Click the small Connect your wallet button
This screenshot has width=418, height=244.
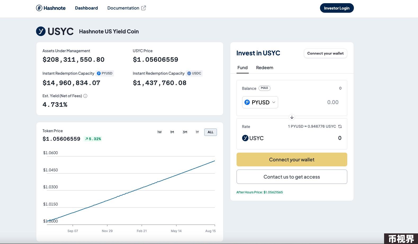coord(325,53)
